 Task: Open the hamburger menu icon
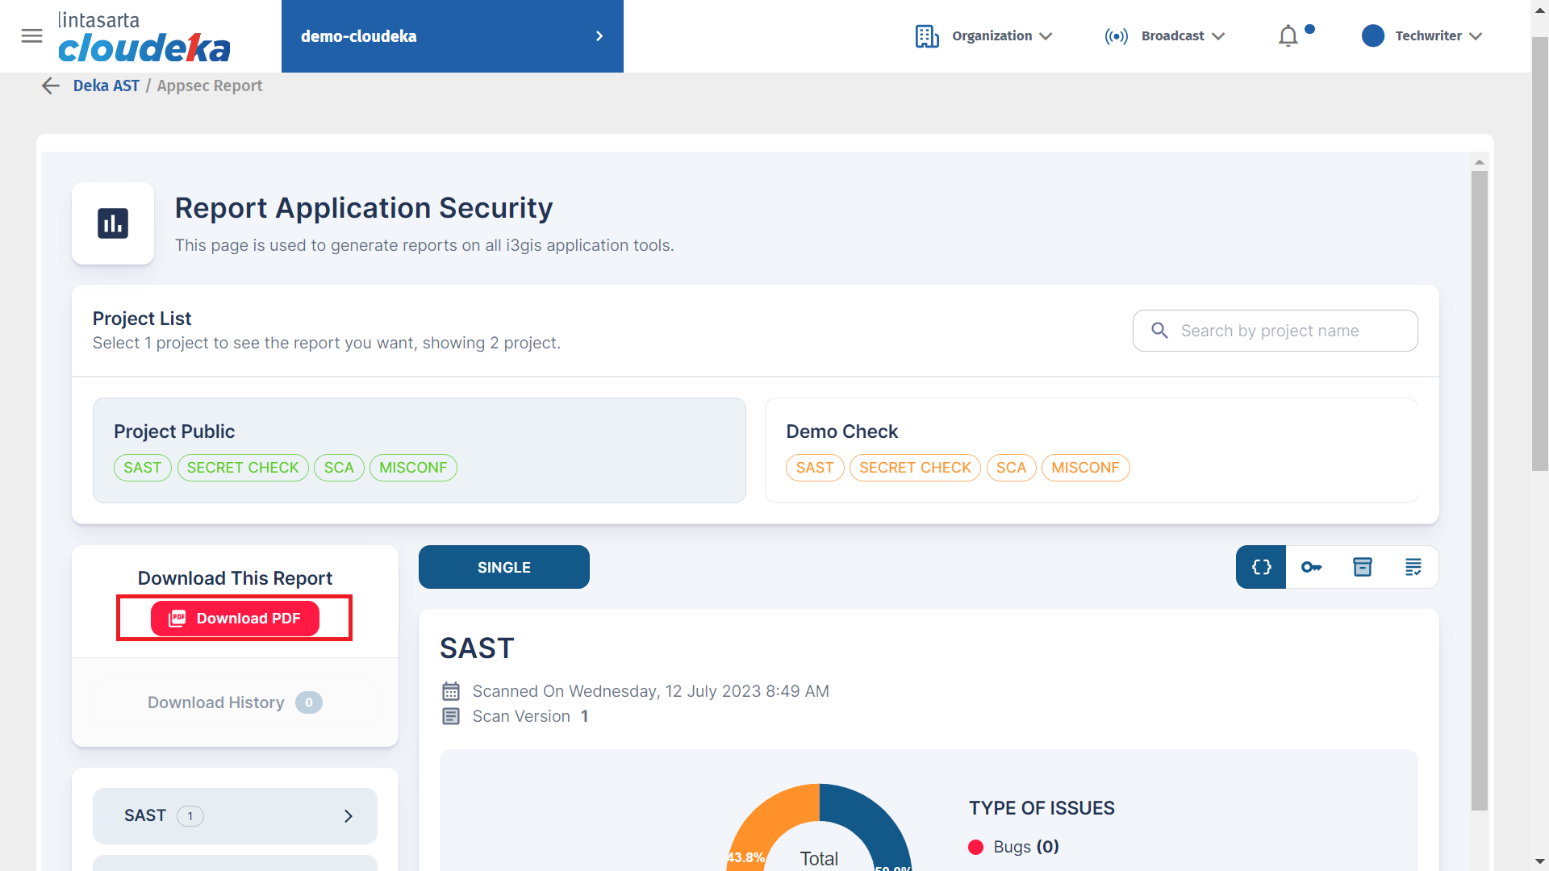31,35
